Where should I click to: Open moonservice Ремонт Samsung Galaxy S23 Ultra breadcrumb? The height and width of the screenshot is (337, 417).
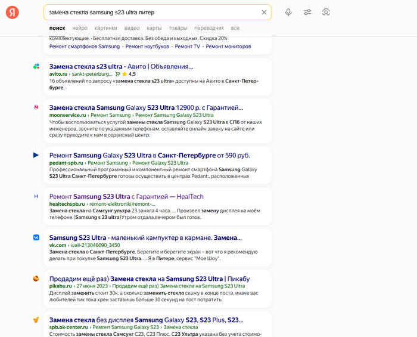pos(175,115)
